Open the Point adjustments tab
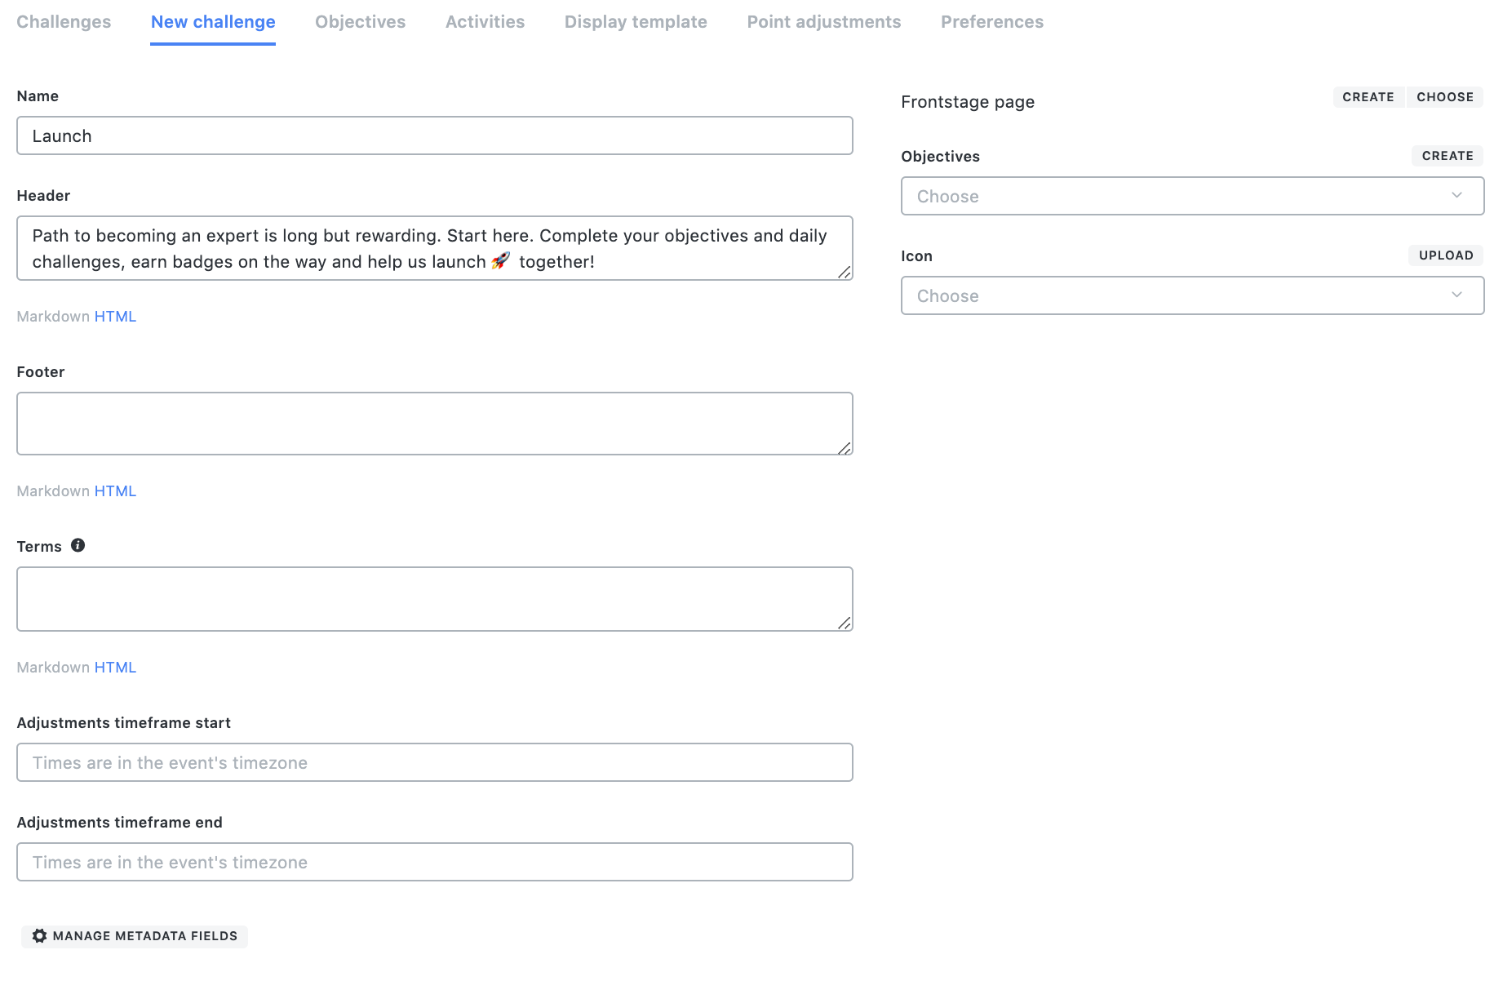 823,22
